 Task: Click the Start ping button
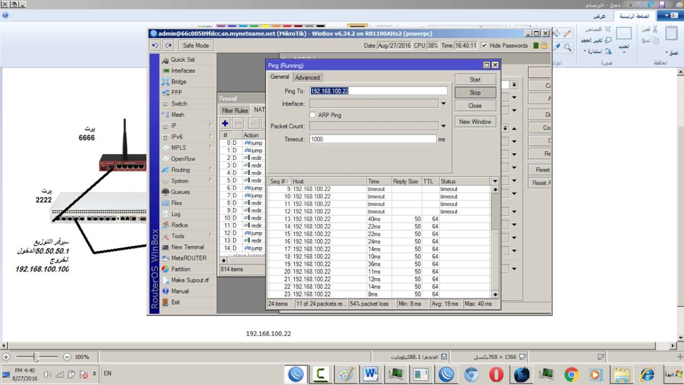click(x=475, y=80)
